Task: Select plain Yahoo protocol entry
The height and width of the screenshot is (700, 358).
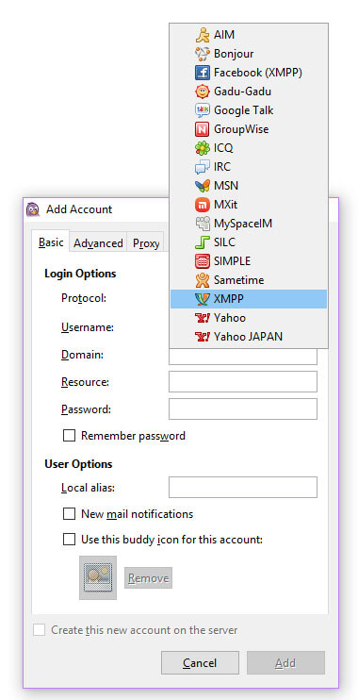Action: tap(249, 318)
